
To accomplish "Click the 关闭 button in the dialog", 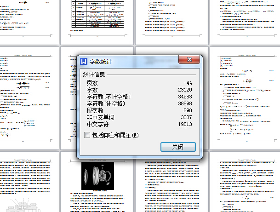I will pos(178,147).
